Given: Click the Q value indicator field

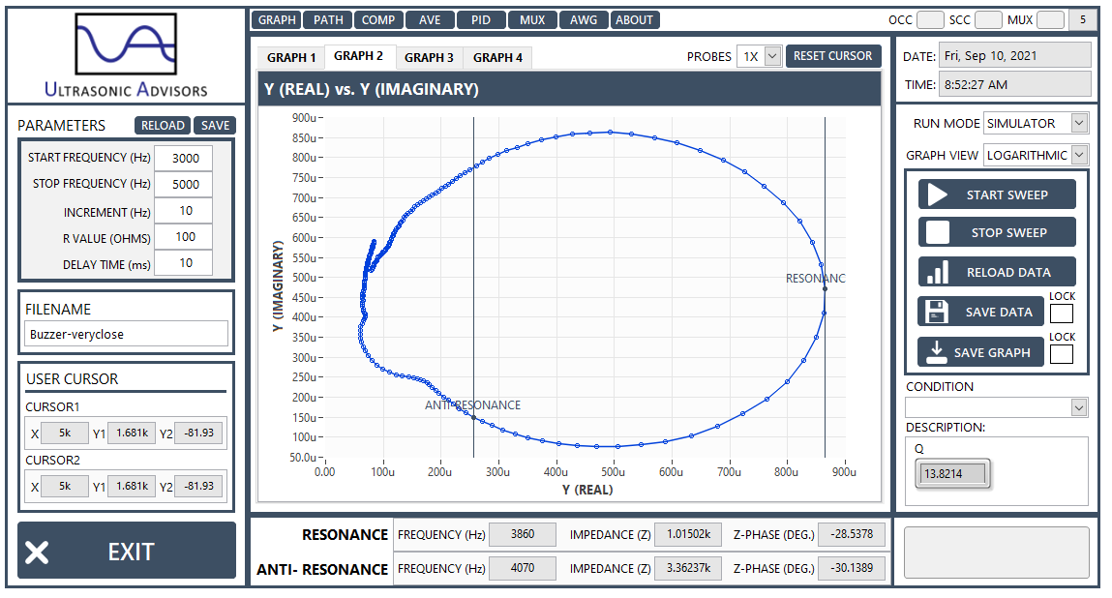Looking at the screenshot, I should coord(952,474).
